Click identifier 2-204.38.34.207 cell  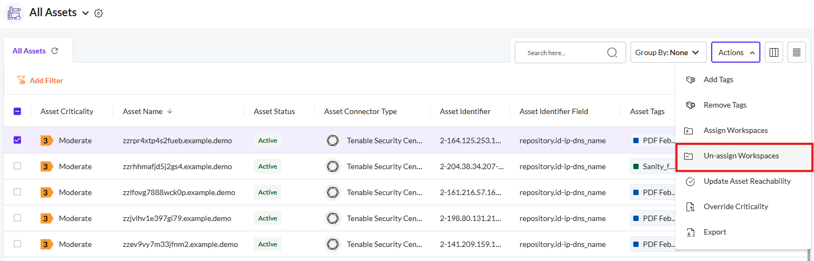(x=471, y=166)
